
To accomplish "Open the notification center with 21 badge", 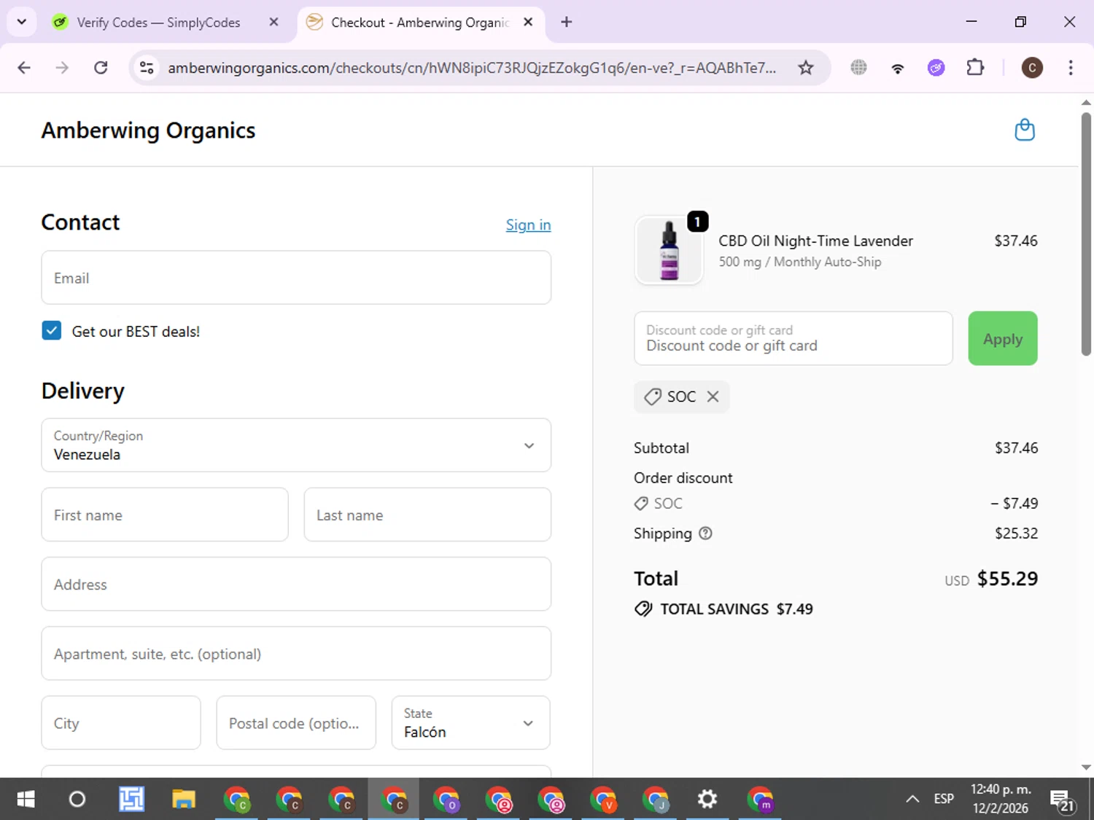I will [x=1062, y=800].
